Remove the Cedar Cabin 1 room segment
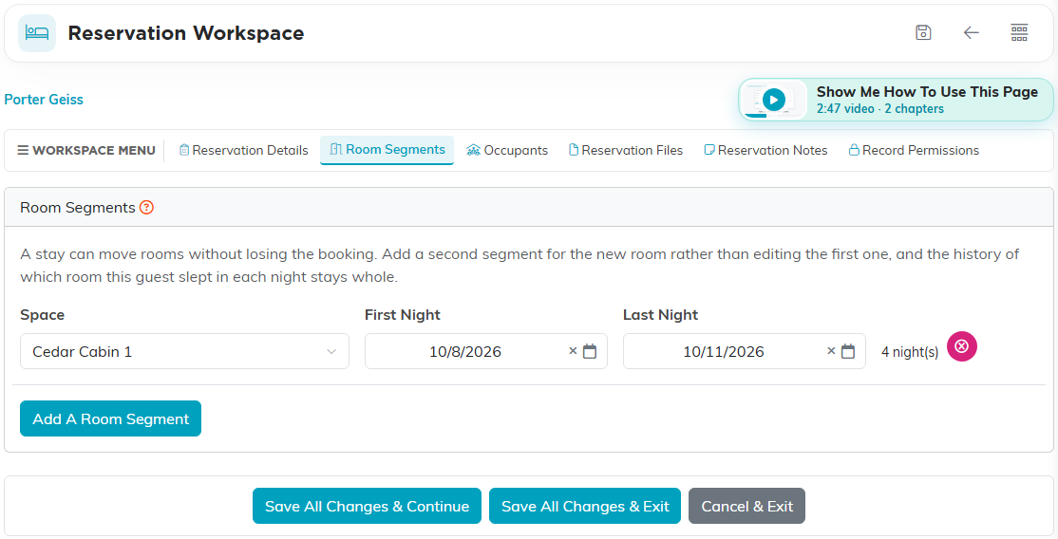The height and width of the screenshot is (539, 1058). pyautogui.click(x=962, y=346)
